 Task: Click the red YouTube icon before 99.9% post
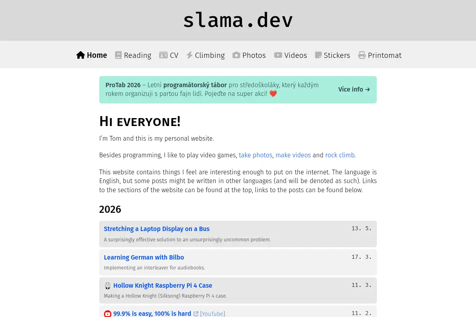(107, 314)
